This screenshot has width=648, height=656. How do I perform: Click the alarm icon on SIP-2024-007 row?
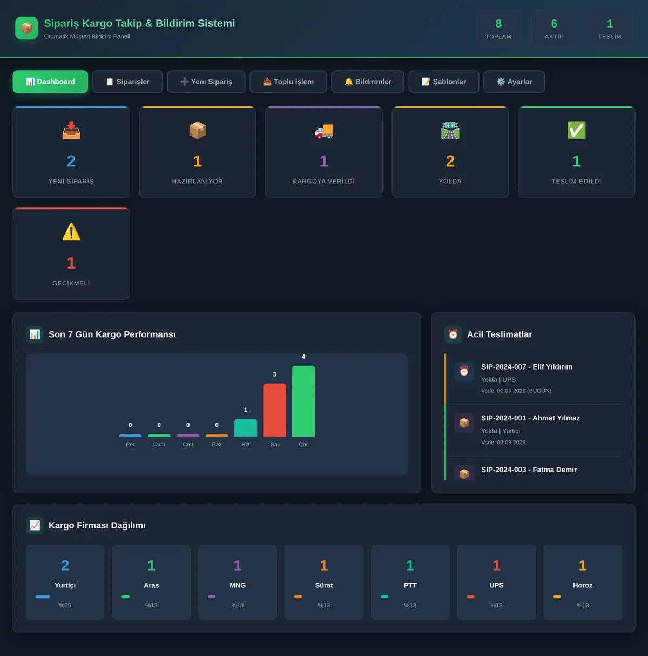tap(464, 372)
